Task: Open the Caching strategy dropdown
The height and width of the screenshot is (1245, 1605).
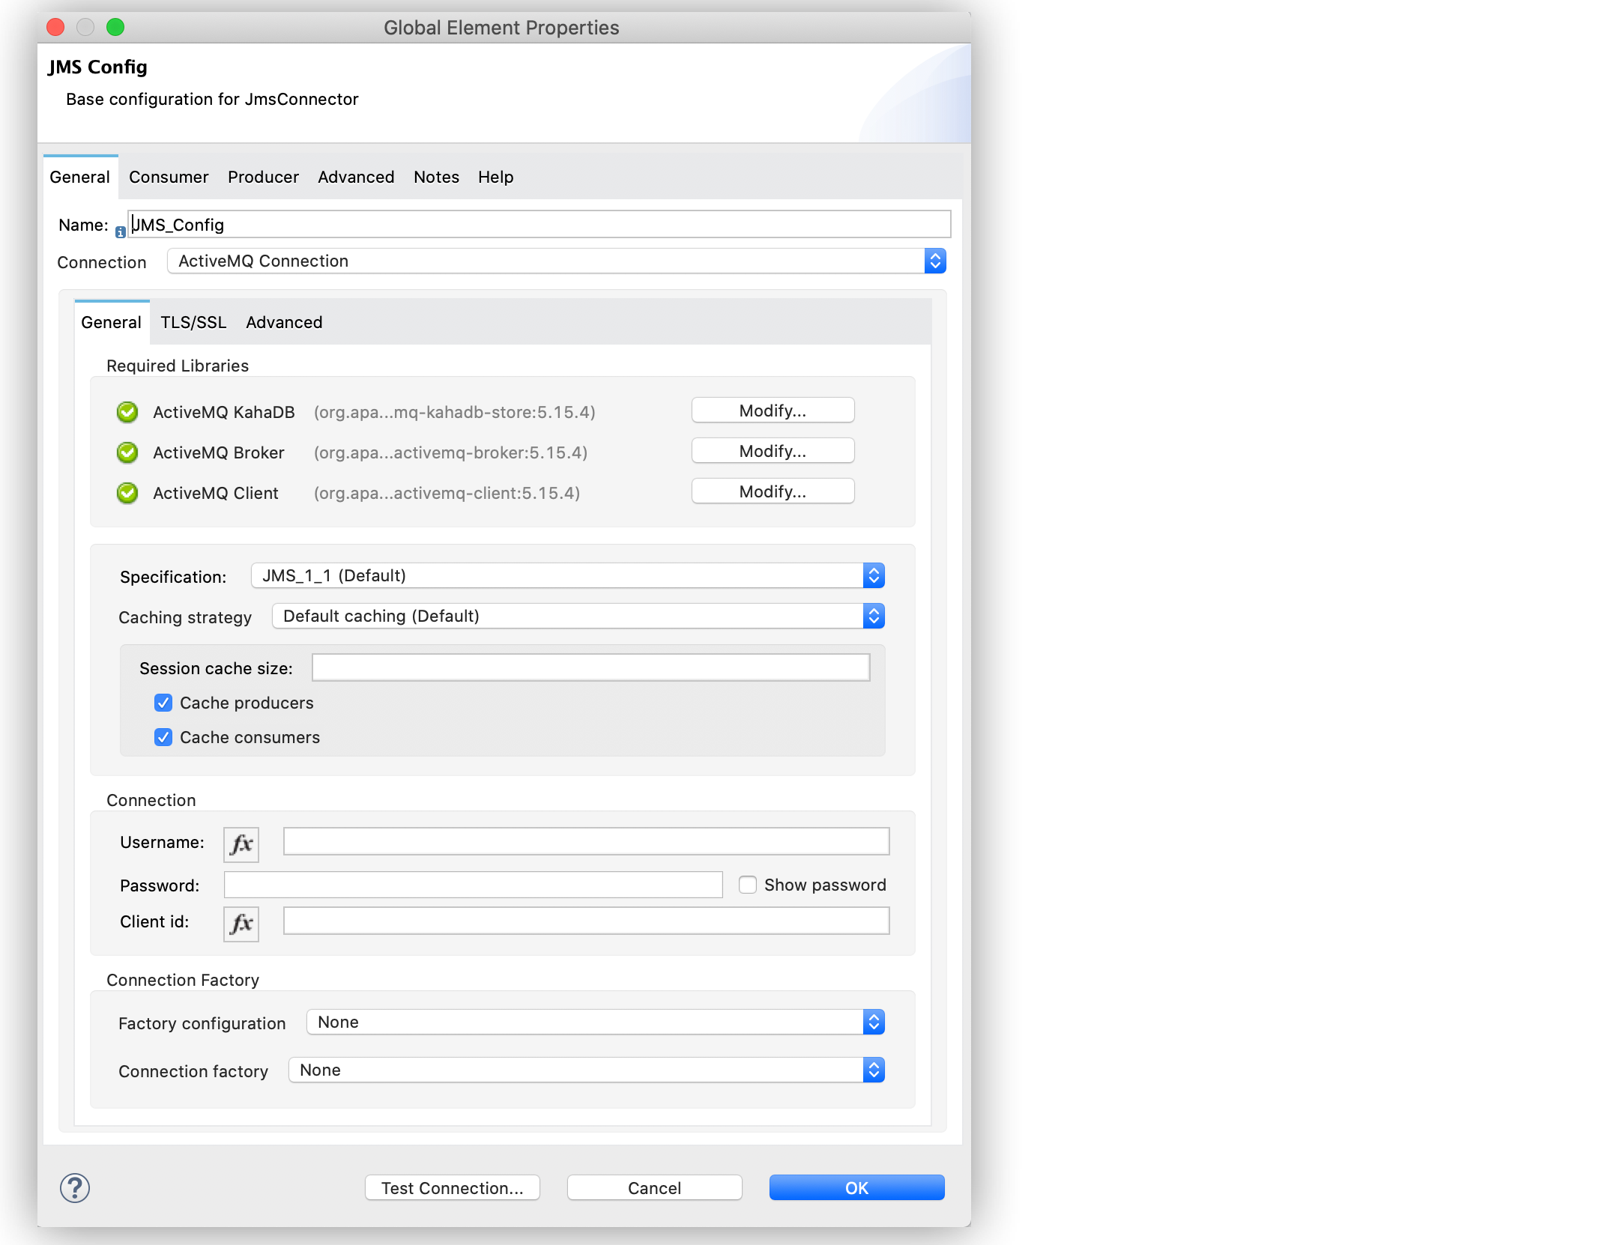Action: pyautogui.click(x=874, y=616)
